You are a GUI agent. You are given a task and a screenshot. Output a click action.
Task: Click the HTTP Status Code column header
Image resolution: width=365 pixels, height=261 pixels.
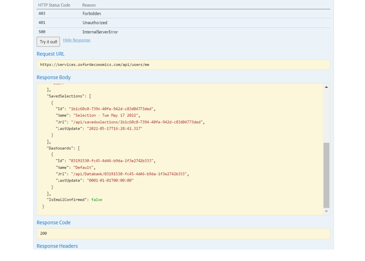pos(54,5)
